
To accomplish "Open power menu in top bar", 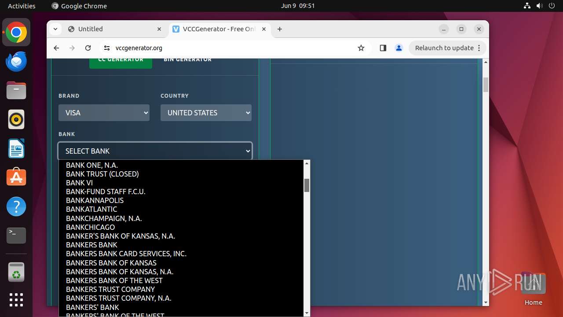I will (552, 6).
